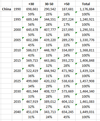
Task: Select the cell containing 602,286
Action: coord(31,40)
